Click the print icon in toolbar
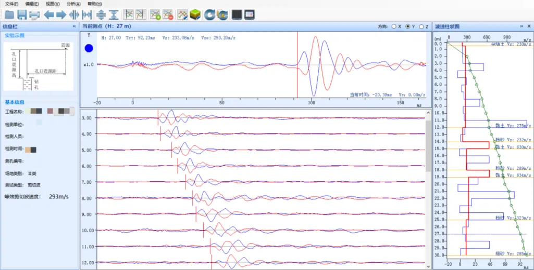This screenshot has height=270, width=534. [34, 15]
